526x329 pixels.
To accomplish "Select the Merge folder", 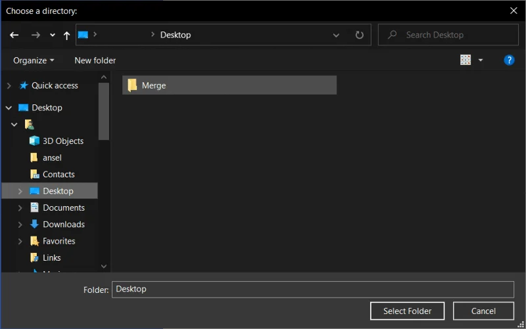I will [x=229, y=85].
